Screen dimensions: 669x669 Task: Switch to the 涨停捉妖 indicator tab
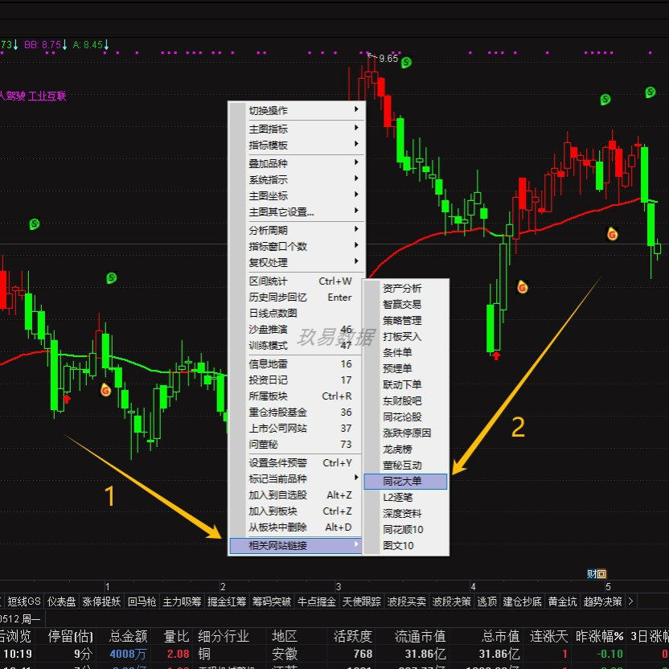101,601
